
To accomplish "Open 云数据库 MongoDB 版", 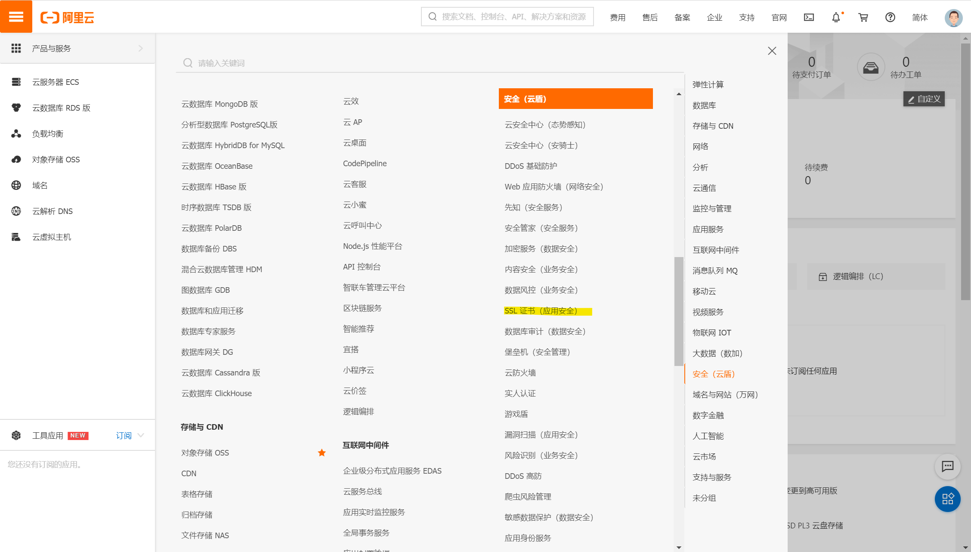I will tap(220, 104).
